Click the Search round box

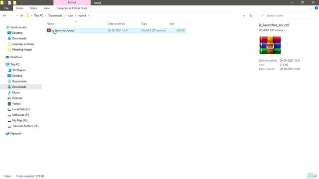[x=287, y=15]
